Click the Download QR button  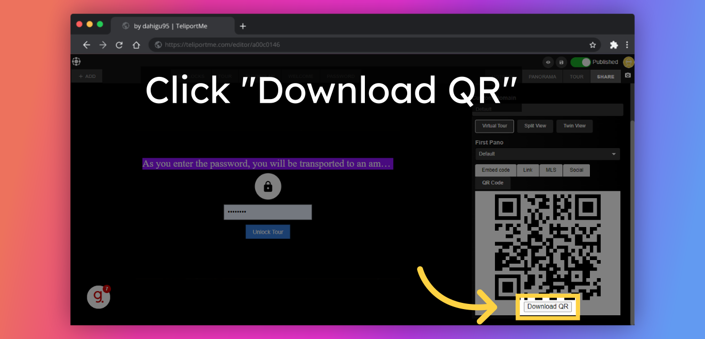[548, 306]
